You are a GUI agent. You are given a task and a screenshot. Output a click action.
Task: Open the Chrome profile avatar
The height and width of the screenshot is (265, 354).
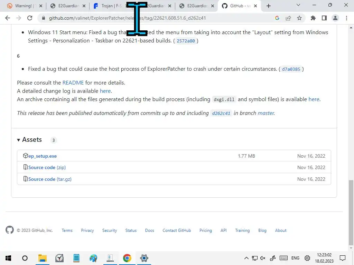[x=335, y=18]
